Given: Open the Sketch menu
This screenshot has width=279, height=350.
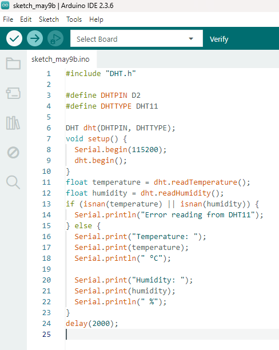Looking at the screenshot, I should (x=49, y=19).
